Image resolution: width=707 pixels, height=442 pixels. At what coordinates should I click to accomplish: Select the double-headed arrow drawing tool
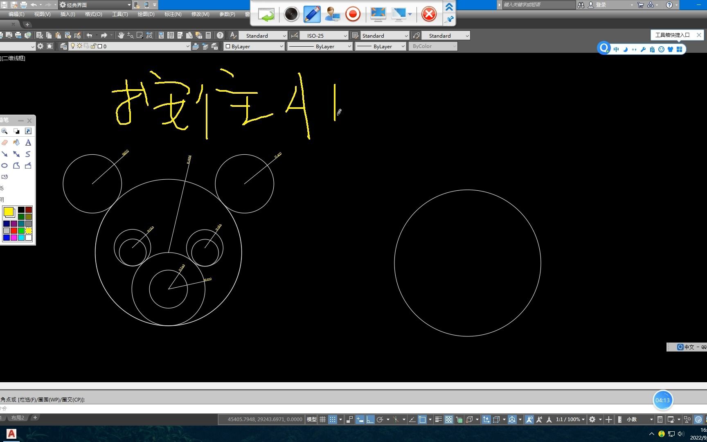coord(16,154)
